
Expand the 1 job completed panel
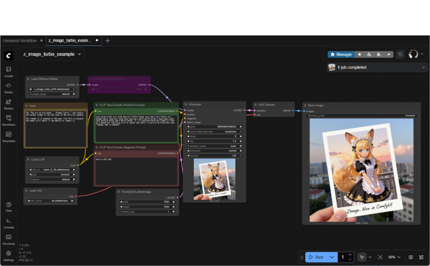coord(423,67)
